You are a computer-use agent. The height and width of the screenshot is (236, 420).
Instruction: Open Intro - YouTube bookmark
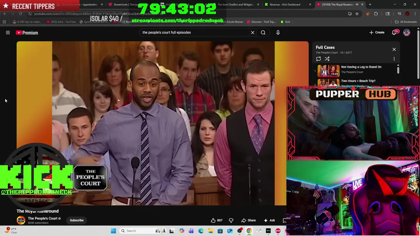[x=61, y=22]
